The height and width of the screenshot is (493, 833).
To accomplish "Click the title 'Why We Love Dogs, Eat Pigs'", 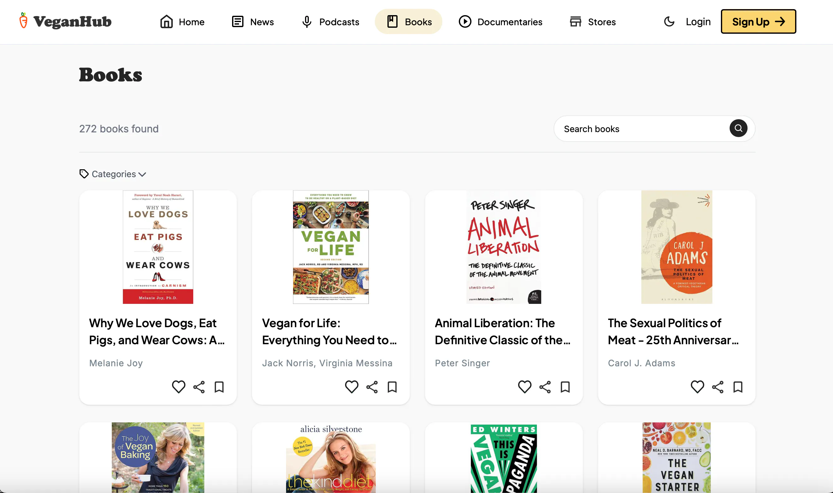I will 157,331.
